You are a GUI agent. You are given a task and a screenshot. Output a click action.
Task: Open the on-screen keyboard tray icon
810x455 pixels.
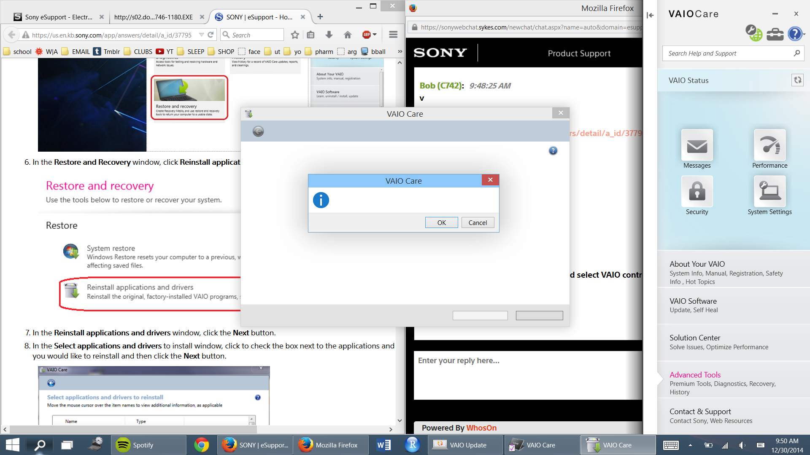pos(671,445)
